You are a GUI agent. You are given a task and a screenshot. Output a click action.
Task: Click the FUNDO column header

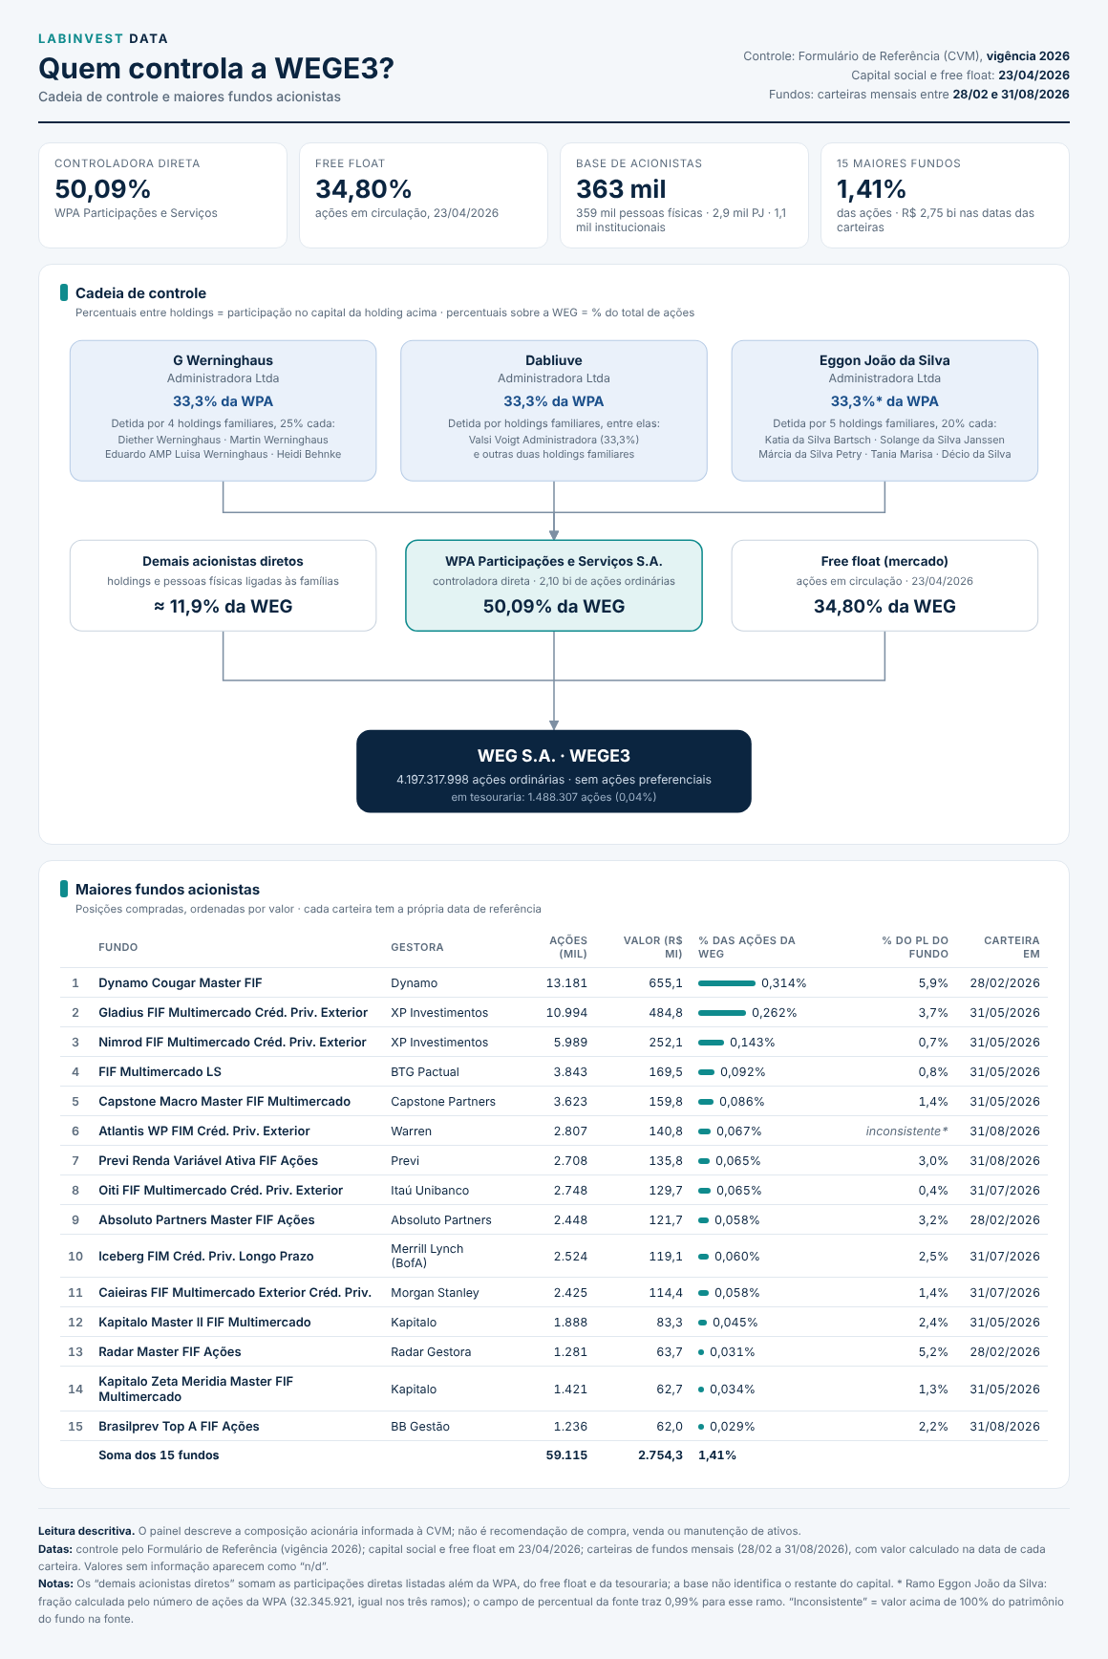[x=118, y=947]
